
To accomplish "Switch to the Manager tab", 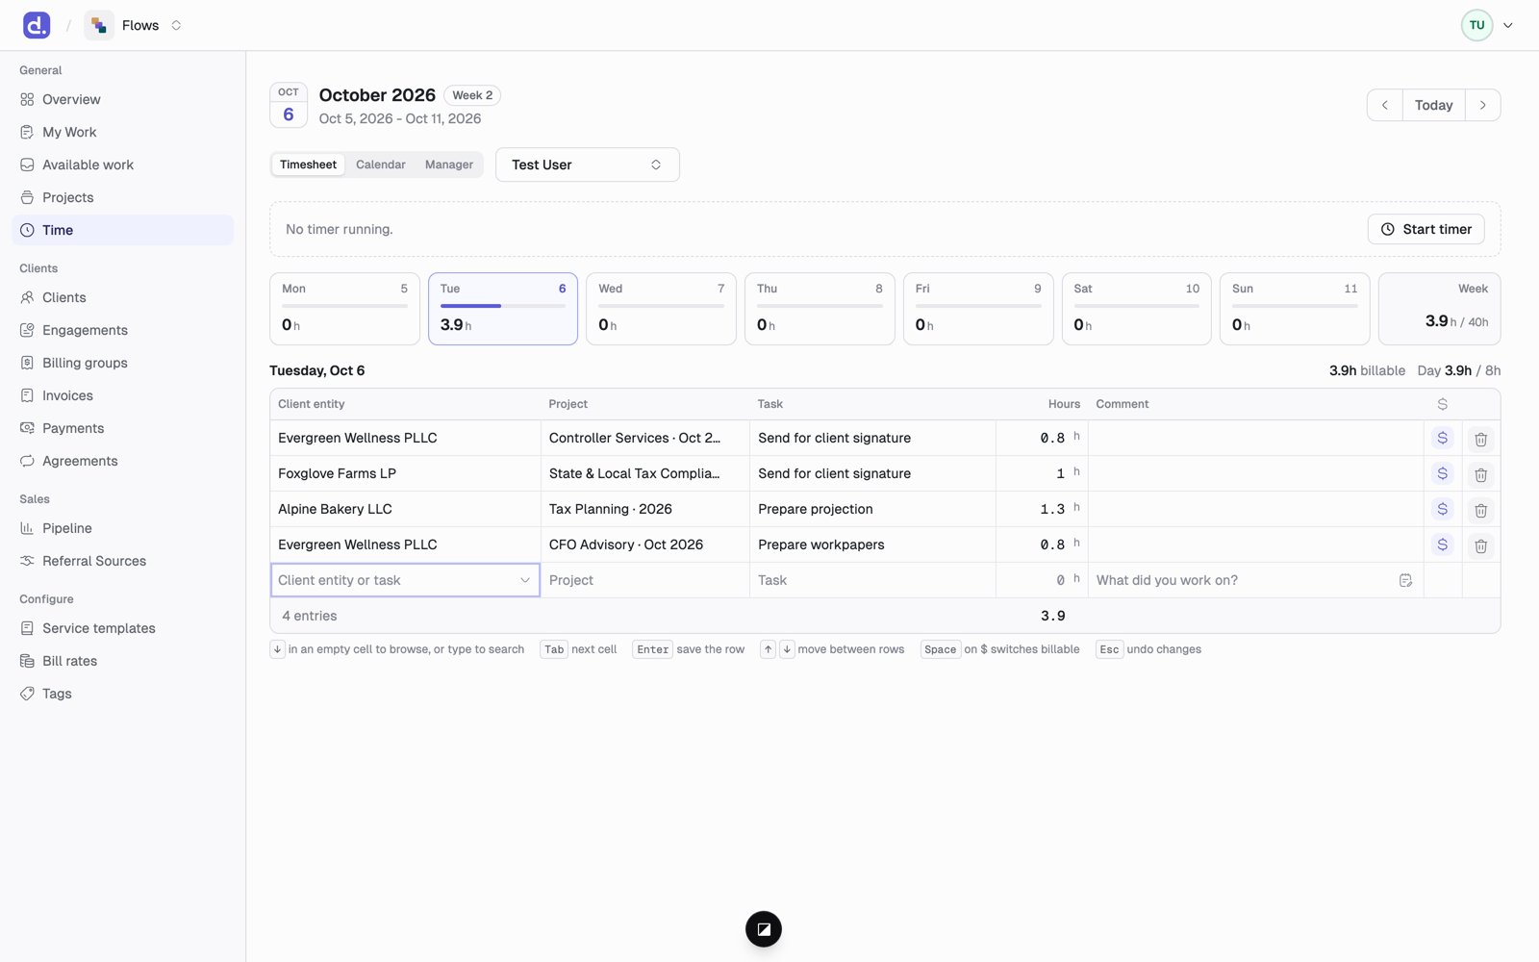I will pyautogui.click(x=449, y=165).
